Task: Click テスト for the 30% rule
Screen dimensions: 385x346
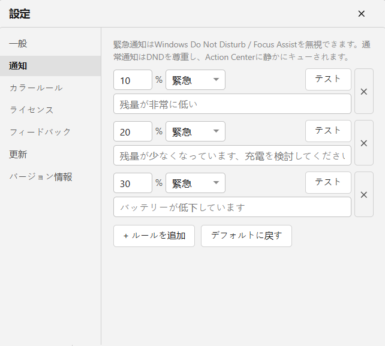Action: tap(328, 183)
